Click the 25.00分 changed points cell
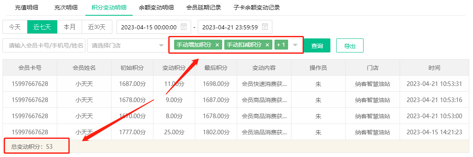Image resolution: width=473 pixels, height=157 pixels. (174, 132)
